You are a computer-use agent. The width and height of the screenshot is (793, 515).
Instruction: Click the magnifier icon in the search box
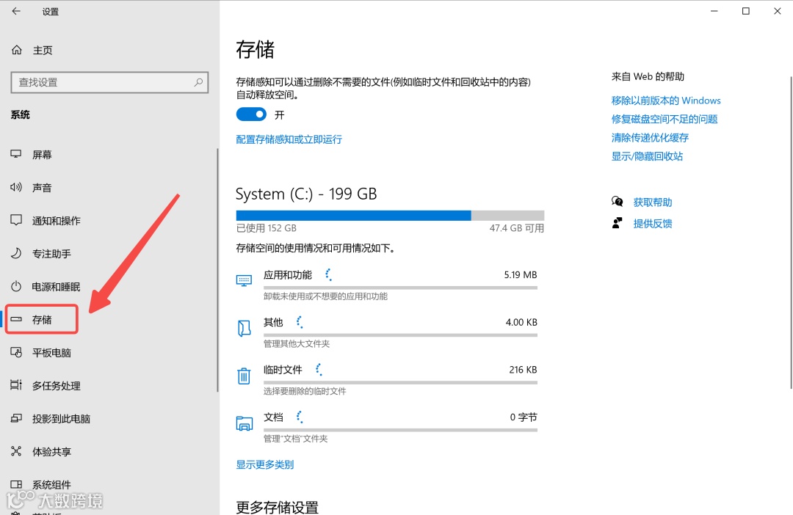198,82
